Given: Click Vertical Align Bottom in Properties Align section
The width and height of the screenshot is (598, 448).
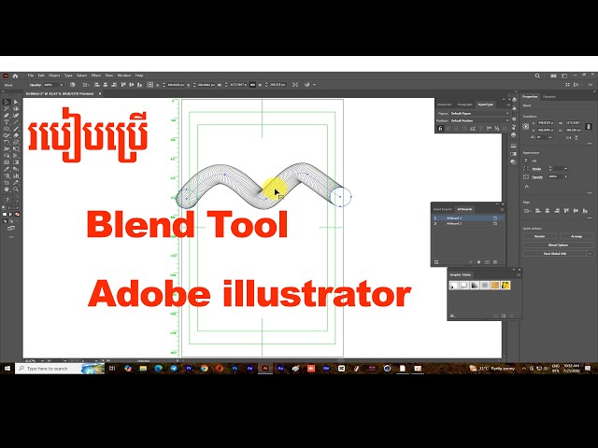Looking at the screenshot, I should click(585, 211).
